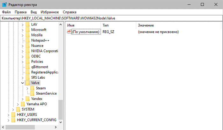223x130 pixels.
Task: Expand the LAV key
Action: (23, 25)
